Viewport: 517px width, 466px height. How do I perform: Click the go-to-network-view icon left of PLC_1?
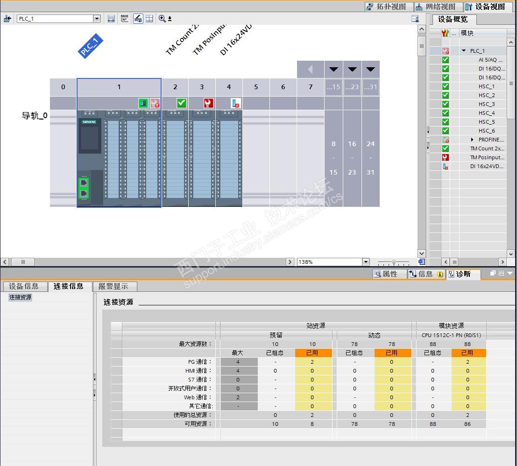7,19
